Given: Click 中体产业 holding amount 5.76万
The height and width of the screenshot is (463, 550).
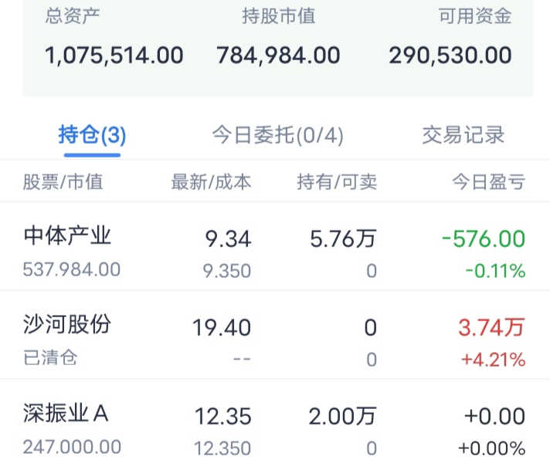Looking at the screenshot, I should click(x=343, y=239).
